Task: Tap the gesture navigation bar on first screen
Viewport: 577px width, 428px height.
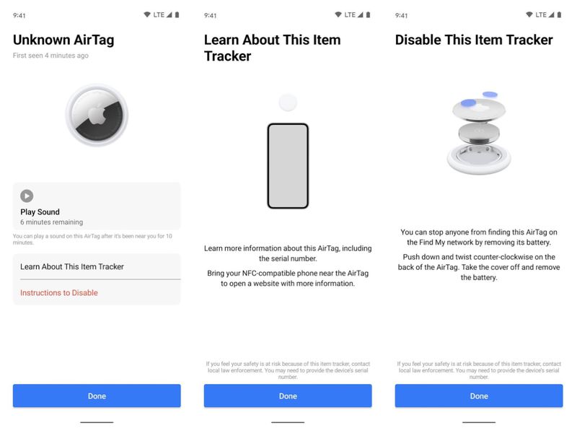Action: tap(97, 422)
